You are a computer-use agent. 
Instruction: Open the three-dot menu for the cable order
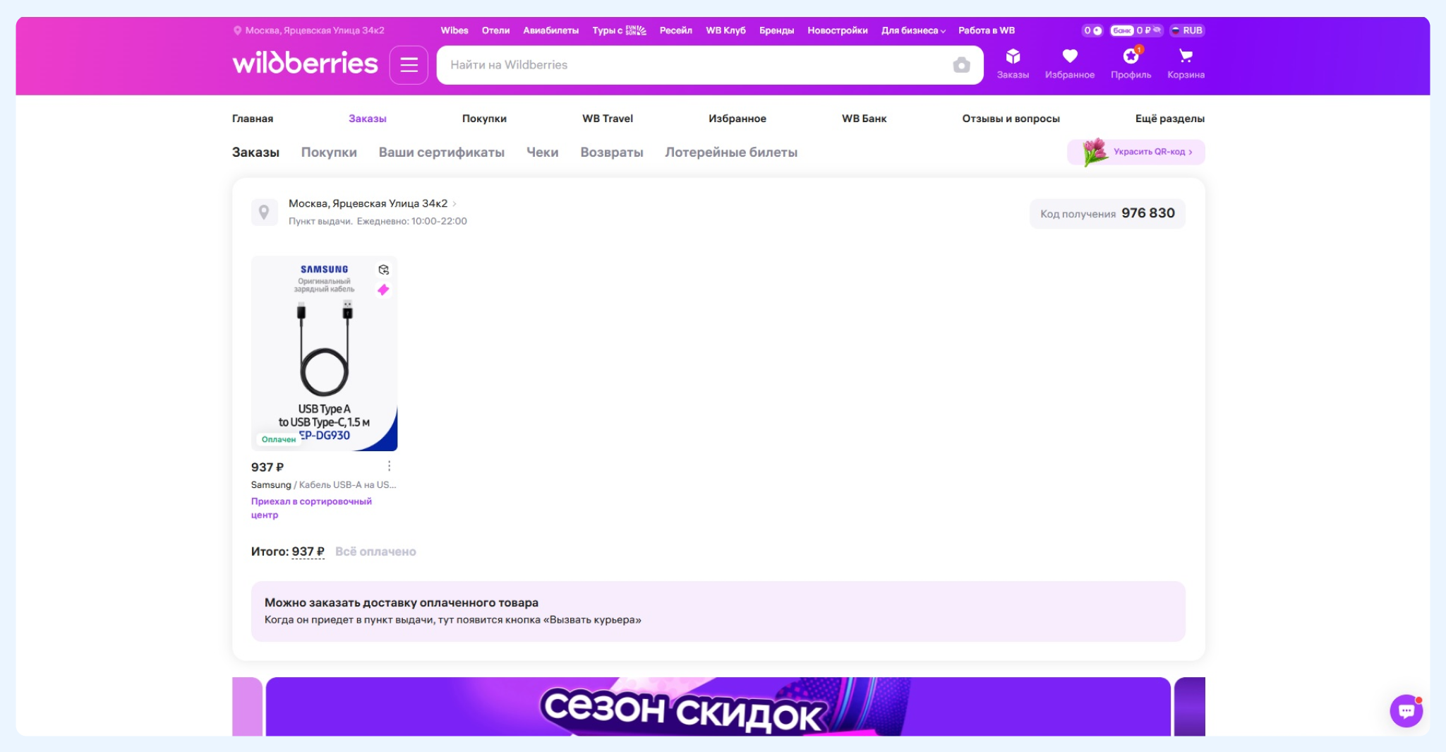(x=389, y=466)
